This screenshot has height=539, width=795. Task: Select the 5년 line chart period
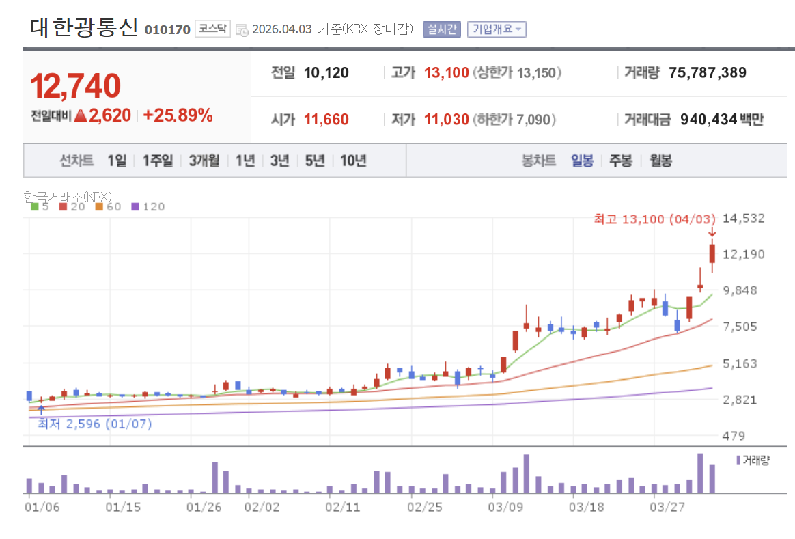pos(315,161)
